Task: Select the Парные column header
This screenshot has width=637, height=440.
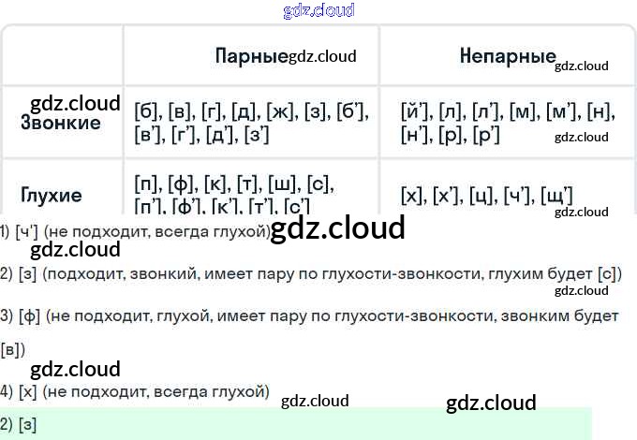Action: pos(250,55)
